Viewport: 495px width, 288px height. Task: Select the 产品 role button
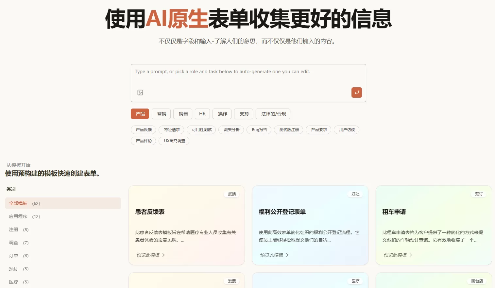[x=140, y=114]
